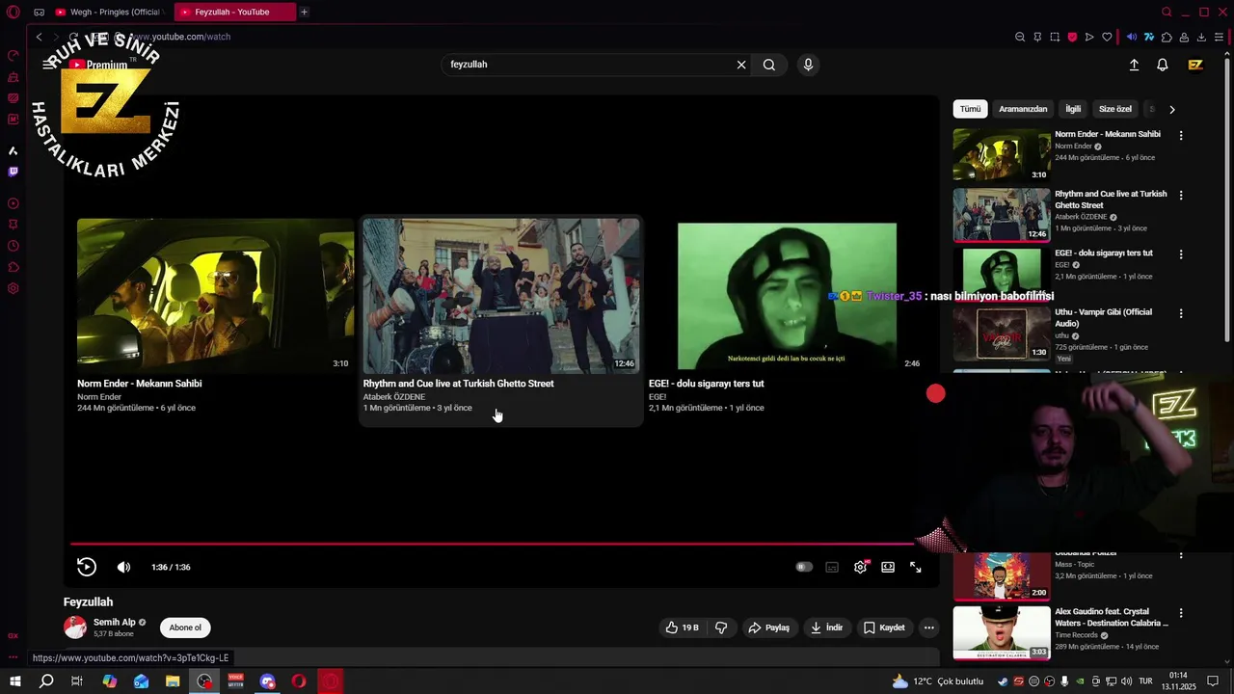This screenshot has width=1234, height=694.
Task: Open Opera zoom-out icon in address bar
Action: click(1020, 38)
